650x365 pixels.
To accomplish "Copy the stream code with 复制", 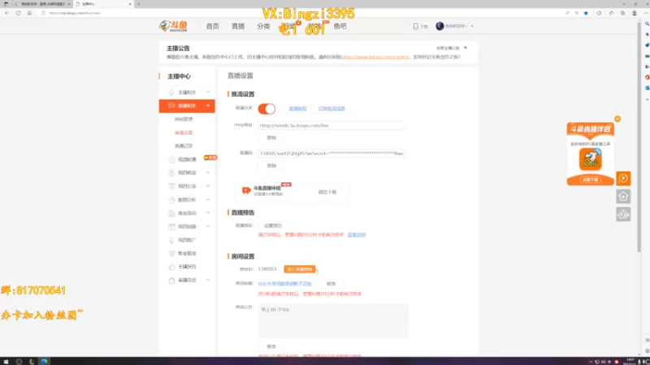I will (271, 165).
